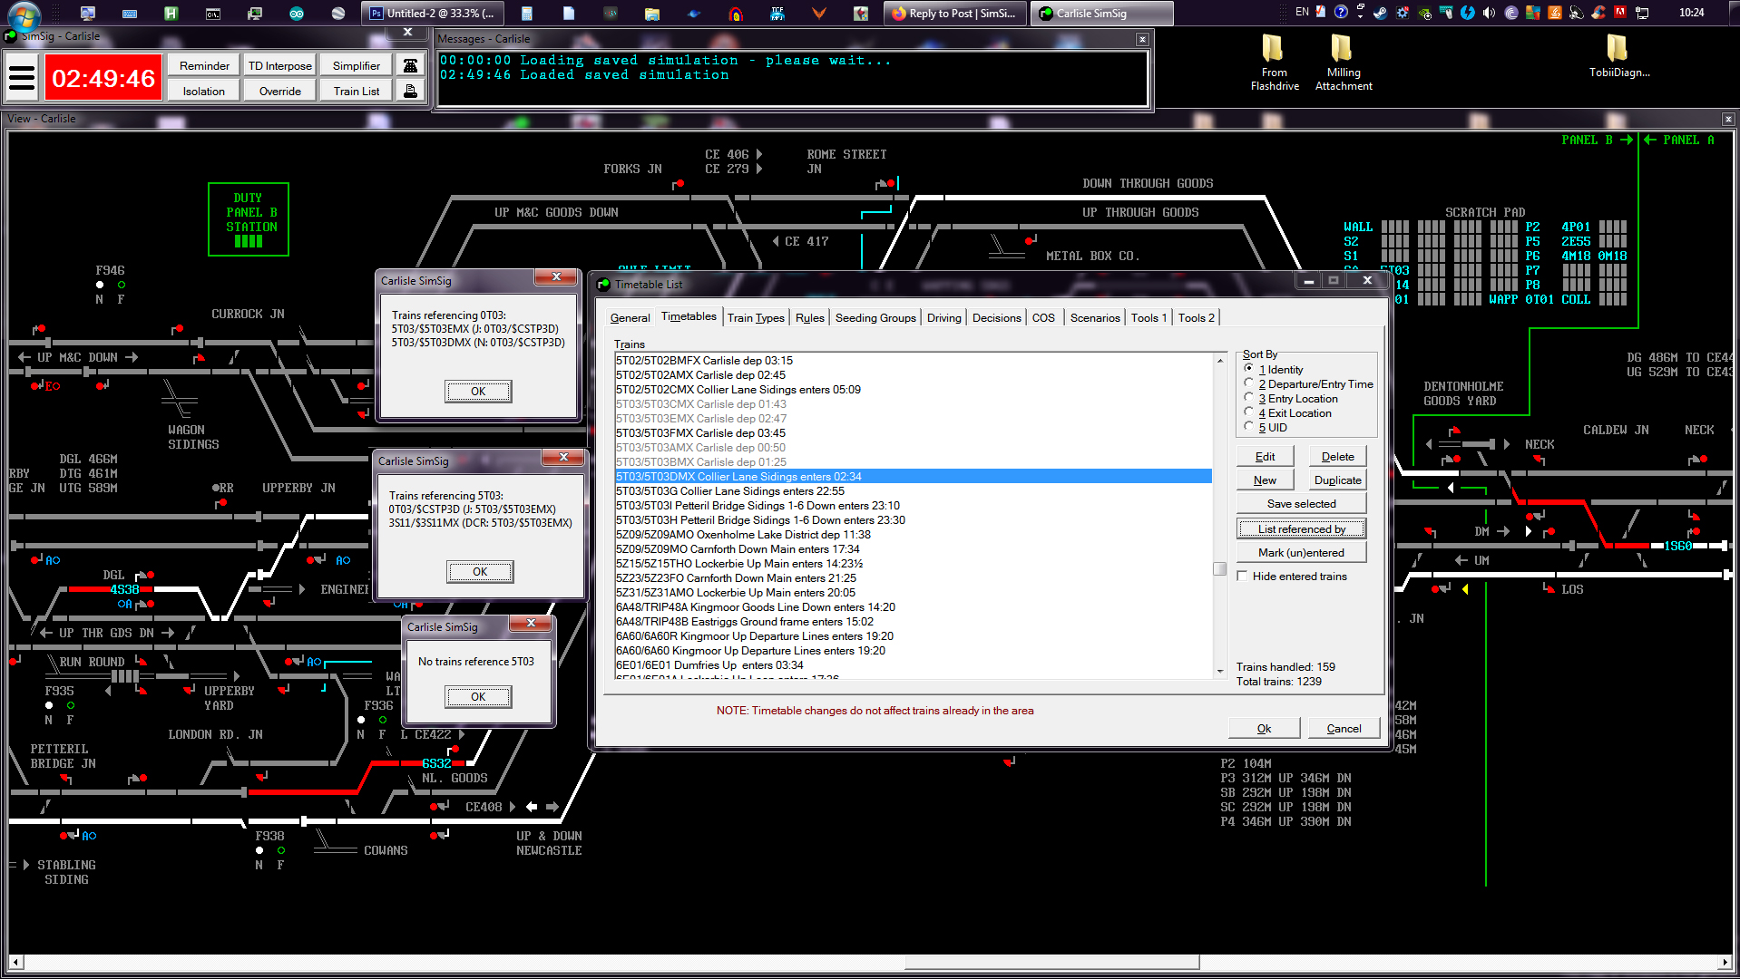This screenshot has height=979, width=1740.
Task: Select 5T02/5T02AMX Carlisle dep 02:45 row
Action: (913, 375)
